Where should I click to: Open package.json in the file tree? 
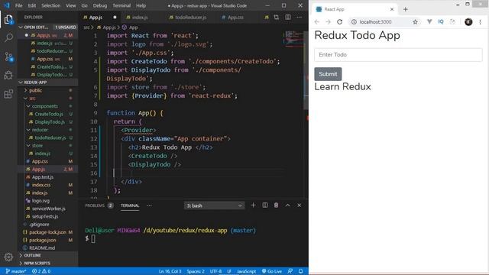pyautogui.click(x=43, y=240)
